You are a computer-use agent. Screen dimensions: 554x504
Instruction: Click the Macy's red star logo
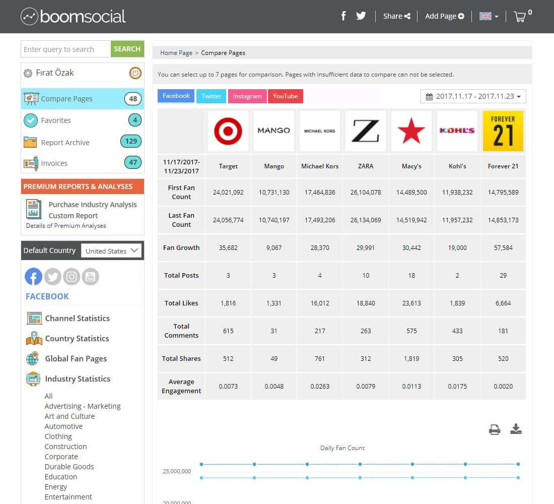[x=411, y=131]
